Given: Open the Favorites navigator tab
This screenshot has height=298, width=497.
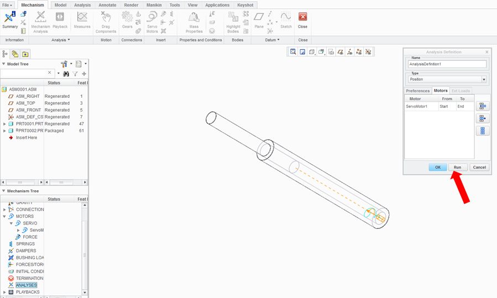Looking at the screenshot, I should tap(25, 54).
